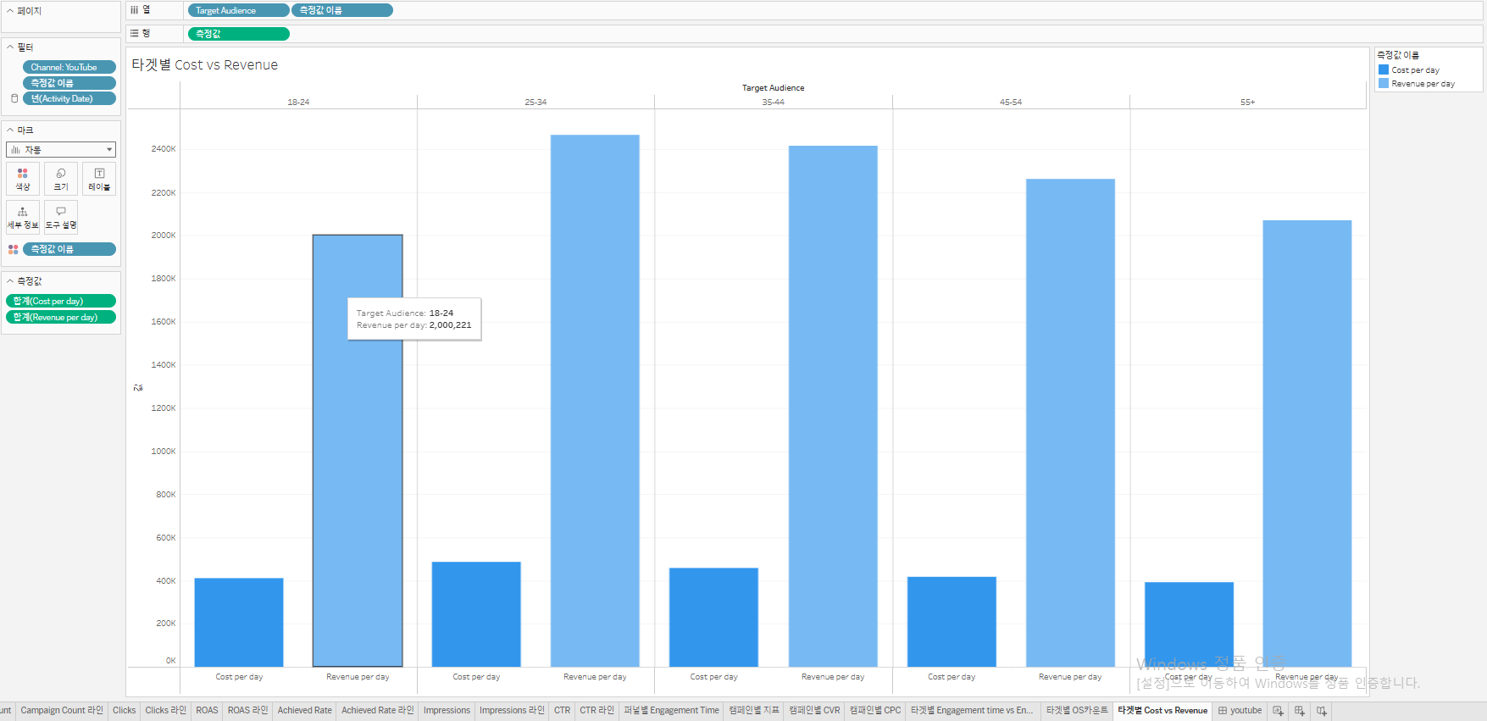Click the Revenue per day legend swatch

[1384, 84]
